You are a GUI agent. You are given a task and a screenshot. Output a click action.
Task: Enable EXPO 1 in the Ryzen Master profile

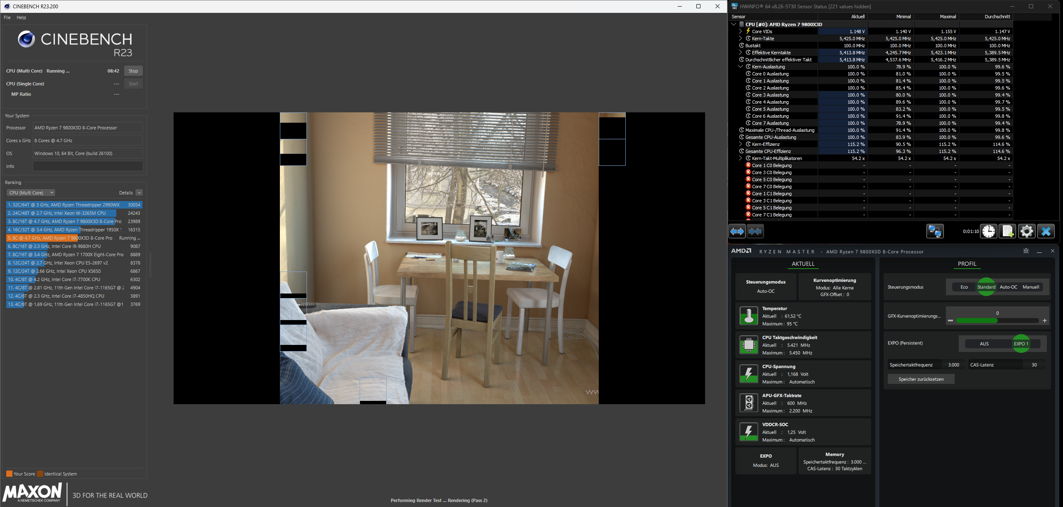coord(1021,343)
